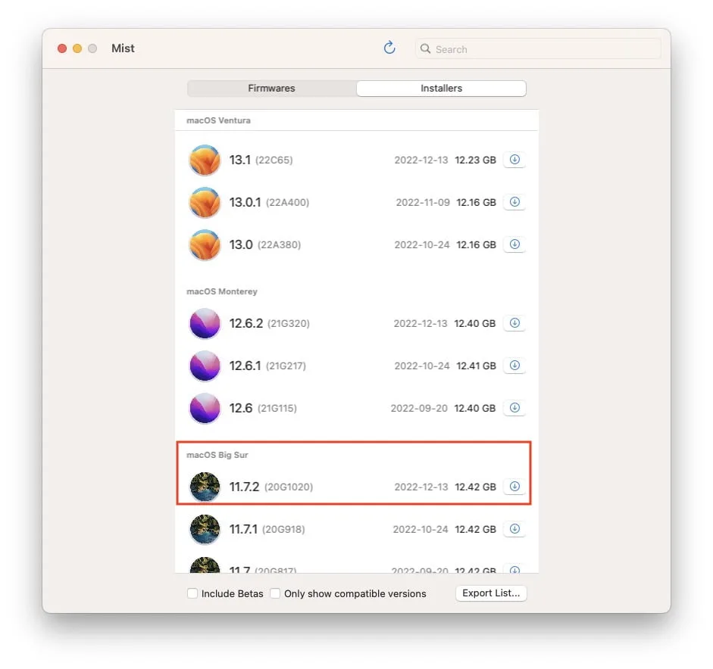This screenshot has width=713, height=669.
Task: Click the Ventura icon beside 13.1
Action: point(205,160)
